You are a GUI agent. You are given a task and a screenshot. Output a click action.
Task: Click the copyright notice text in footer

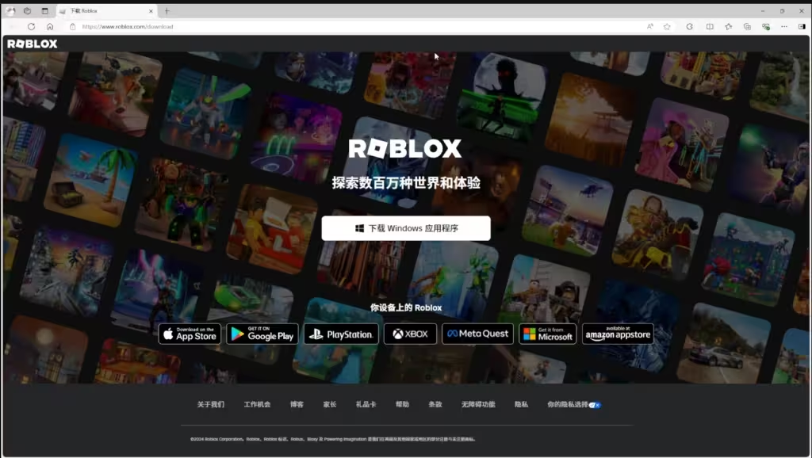[332, 439]
